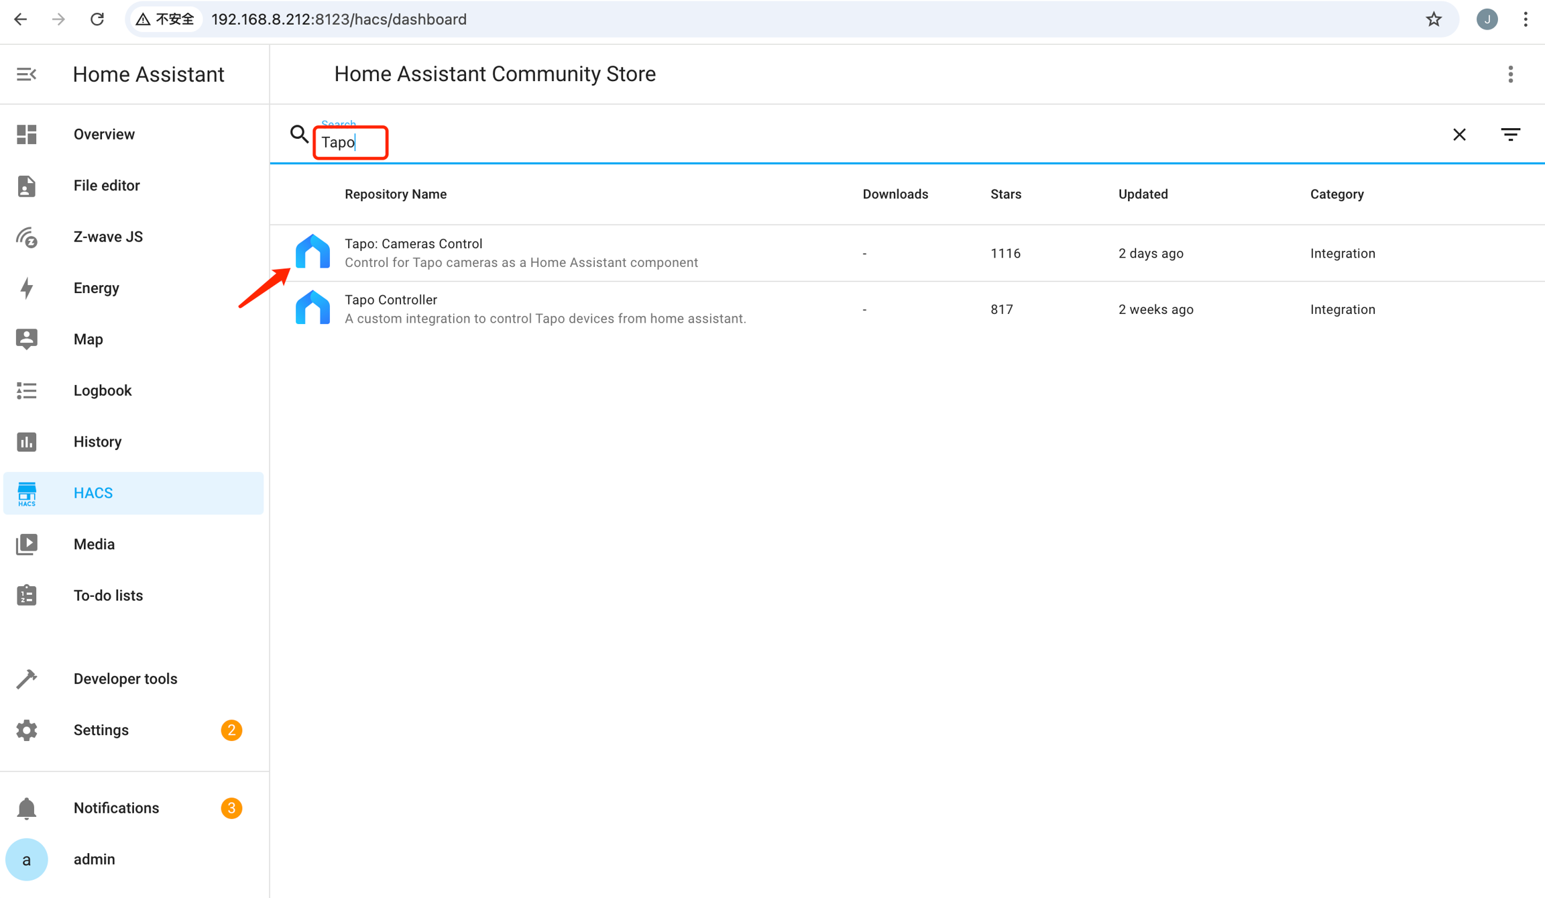This screenshot has width=1545, height=898.
Task: Select the History menu item
Action: point(97,442)
